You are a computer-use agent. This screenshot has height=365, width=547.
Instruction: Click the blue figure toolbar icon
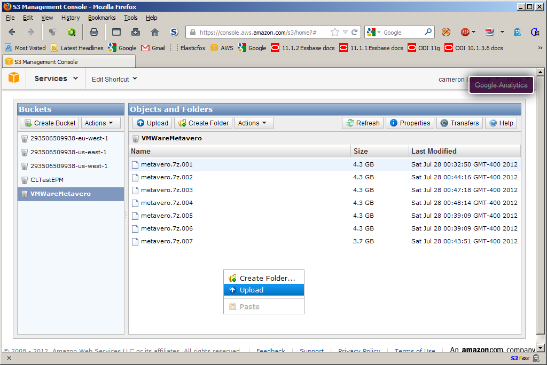tap(517, 32)
